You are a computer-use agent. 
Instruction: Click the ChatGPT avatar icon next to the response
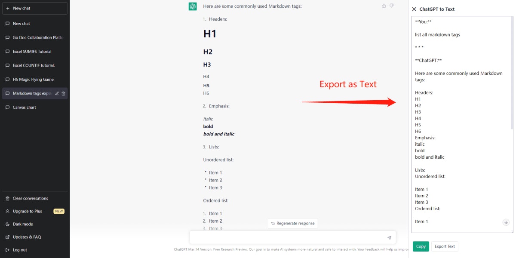pos(193,6)
